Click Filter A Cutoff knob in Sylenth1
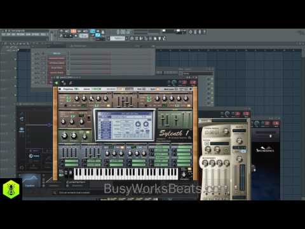Screen dimensions: 305x229 click(x=63, y=121)
